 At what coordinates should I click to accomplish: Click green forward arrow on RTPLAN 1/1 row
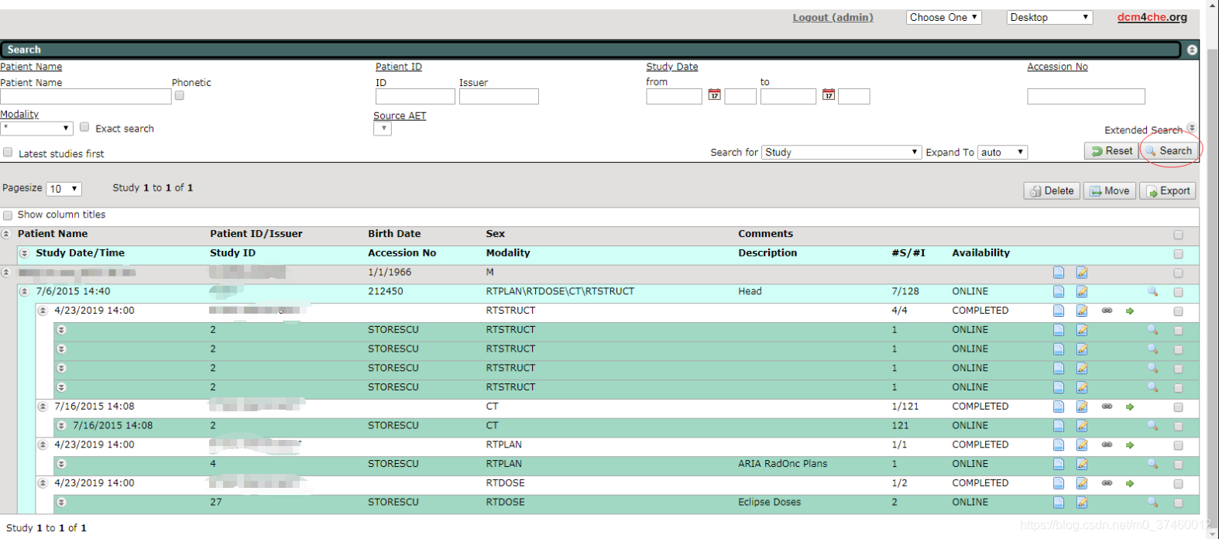point(1130,445)
